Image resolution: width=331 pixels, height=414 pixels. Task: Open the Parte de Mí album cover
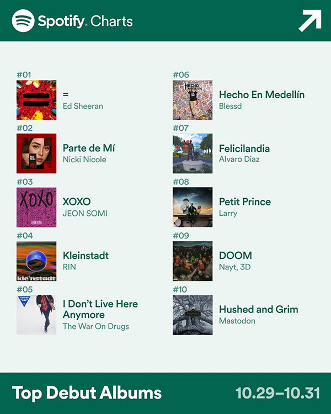(36, 153)
